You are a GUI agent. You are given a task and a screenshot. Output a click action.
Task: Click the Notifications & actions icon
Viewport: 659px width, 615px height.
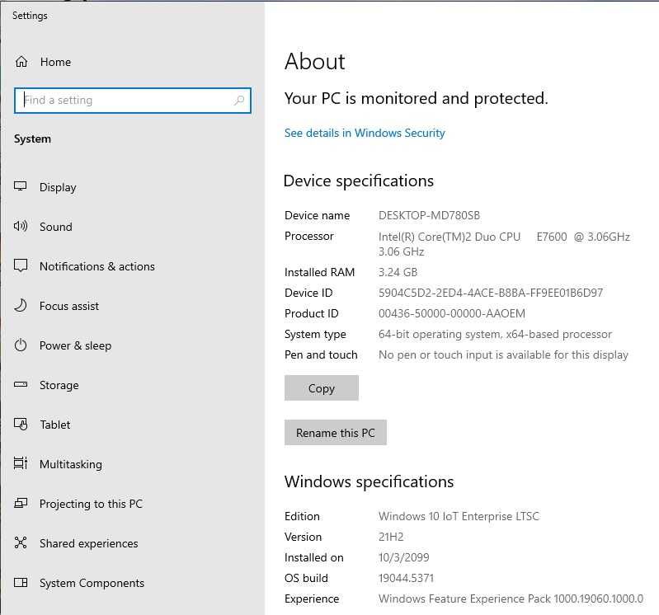(x=20, y=265)
